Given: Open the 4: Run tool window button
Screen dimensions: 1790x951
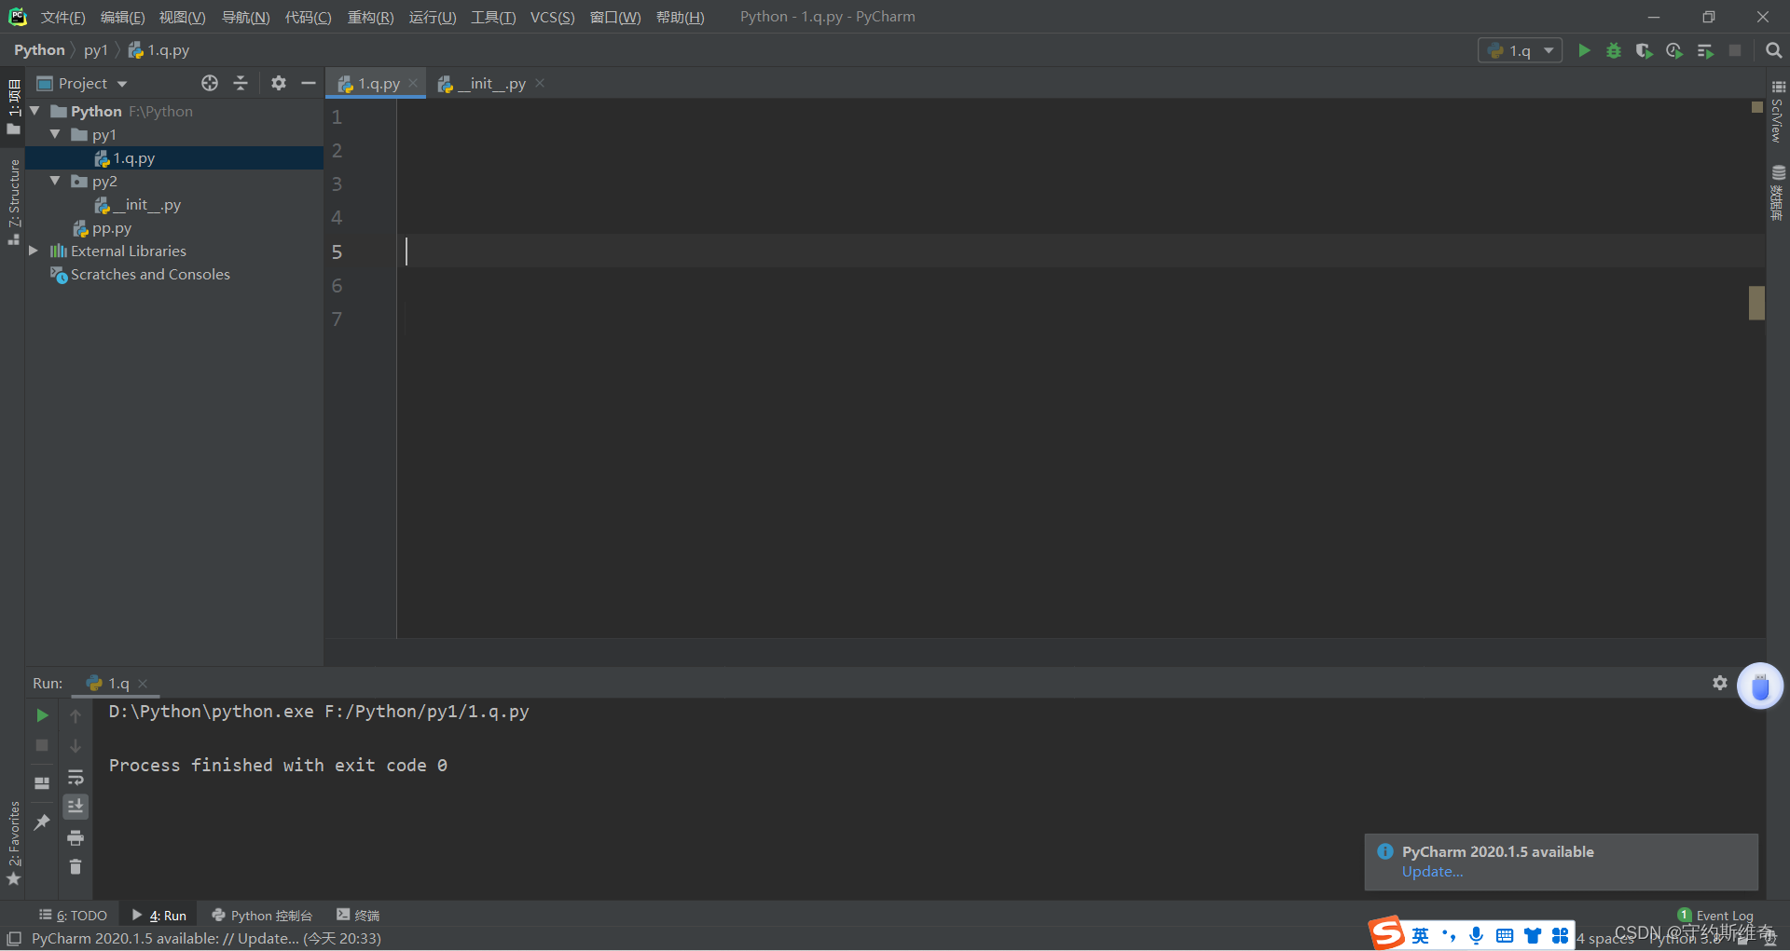Looking at the screenshot, I should 159,916.
